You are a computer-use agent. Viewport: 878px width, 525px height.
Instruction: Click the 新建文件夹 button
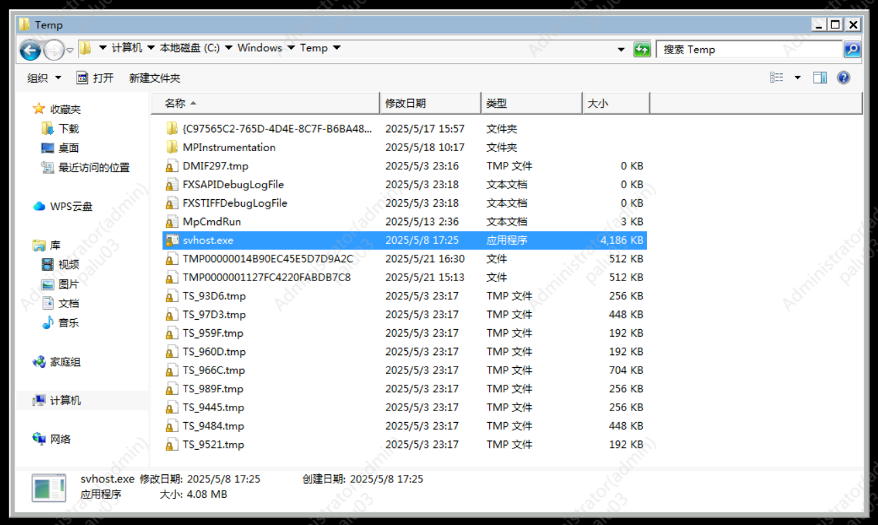click(154, 78)
